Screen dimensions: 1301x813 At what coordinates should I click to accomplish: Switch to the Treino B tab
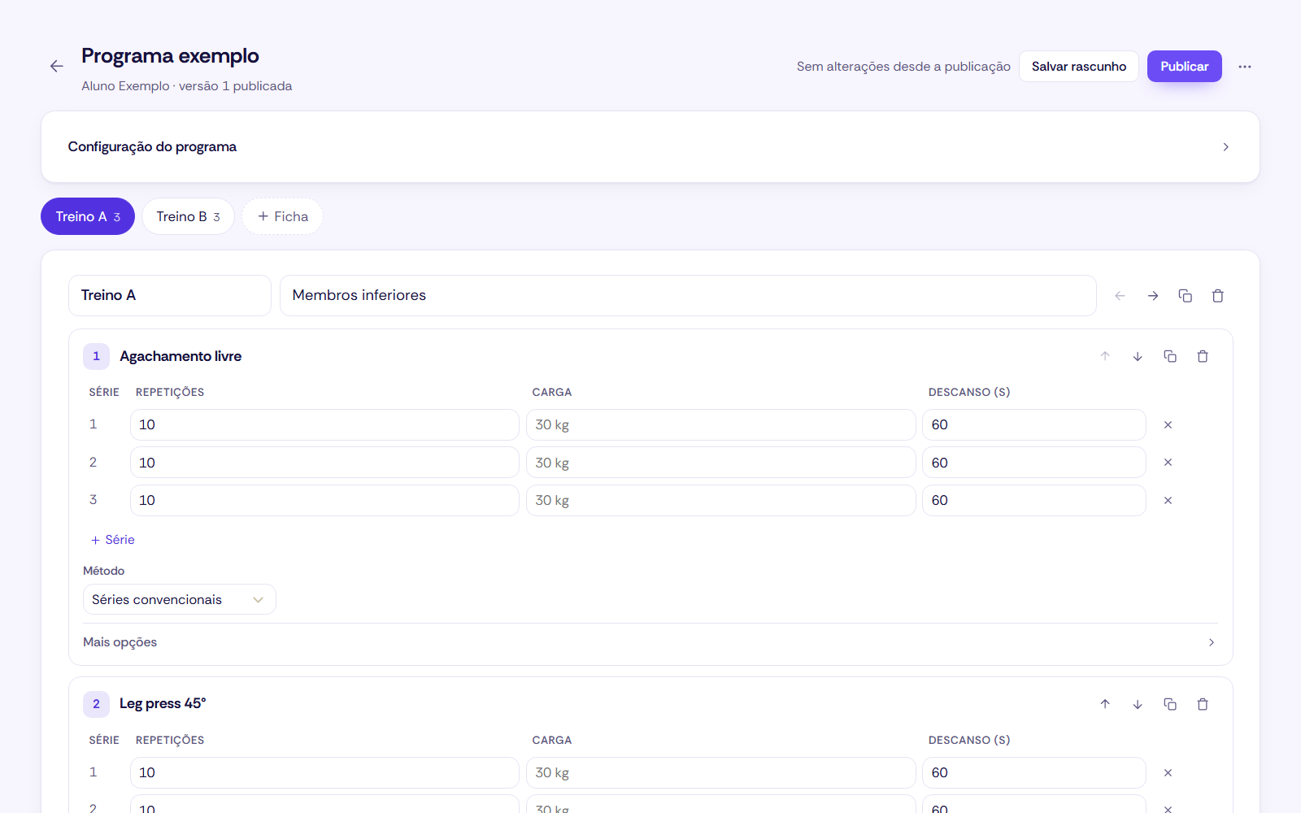[188, 216]
